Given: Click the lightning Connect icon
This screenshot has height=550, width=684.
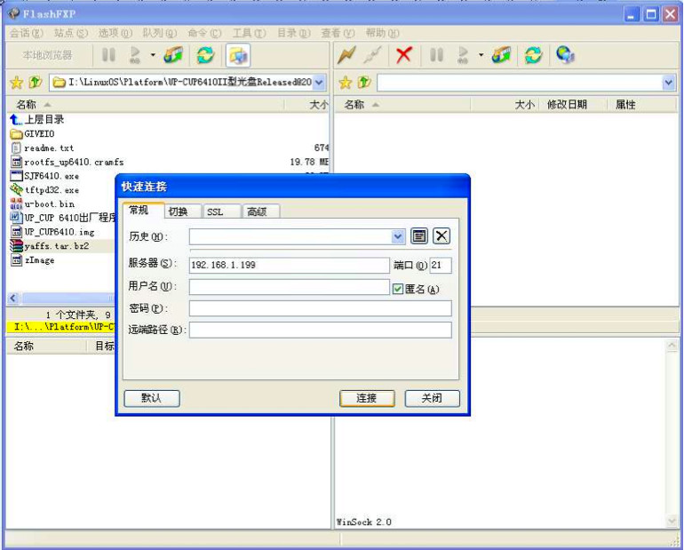Looking at the screenshot, I should (x=346, y=55).
